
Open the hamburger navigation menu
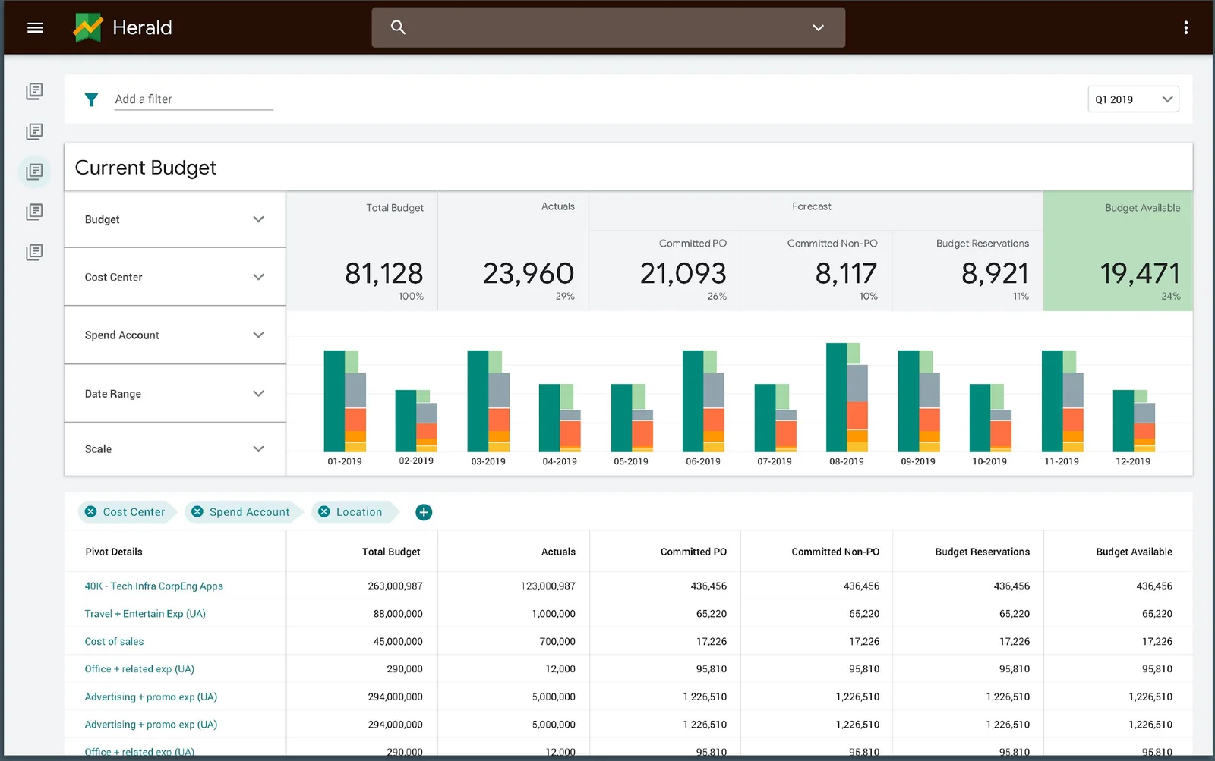coord(35,28)
